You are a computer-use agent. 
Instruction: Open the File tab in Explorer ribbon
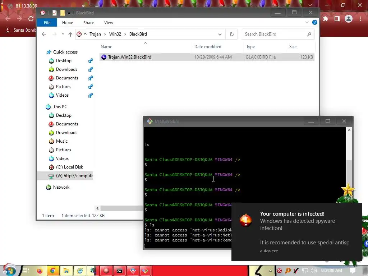pos(47,23)
